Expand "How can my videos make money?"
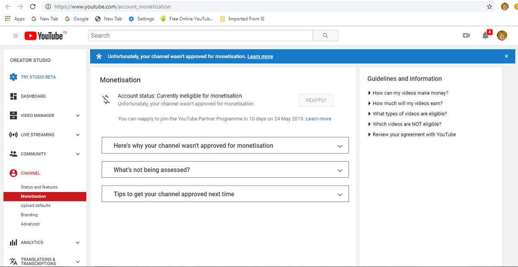This screenshot has height=267, width=518. pos(408,93)
